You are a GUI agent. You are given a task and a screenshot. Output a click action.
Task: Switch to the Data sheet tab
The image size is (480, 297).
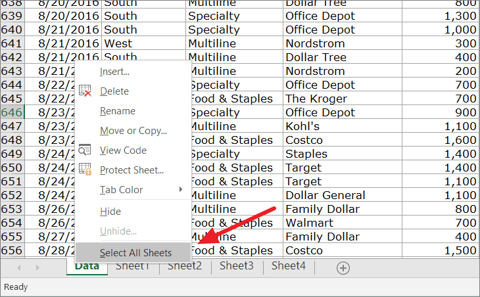87,267
